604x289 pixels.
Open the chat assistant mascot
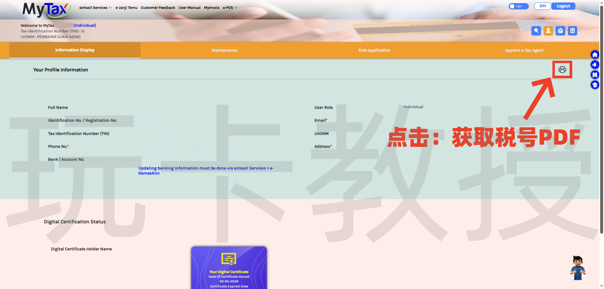pos(578,268)
